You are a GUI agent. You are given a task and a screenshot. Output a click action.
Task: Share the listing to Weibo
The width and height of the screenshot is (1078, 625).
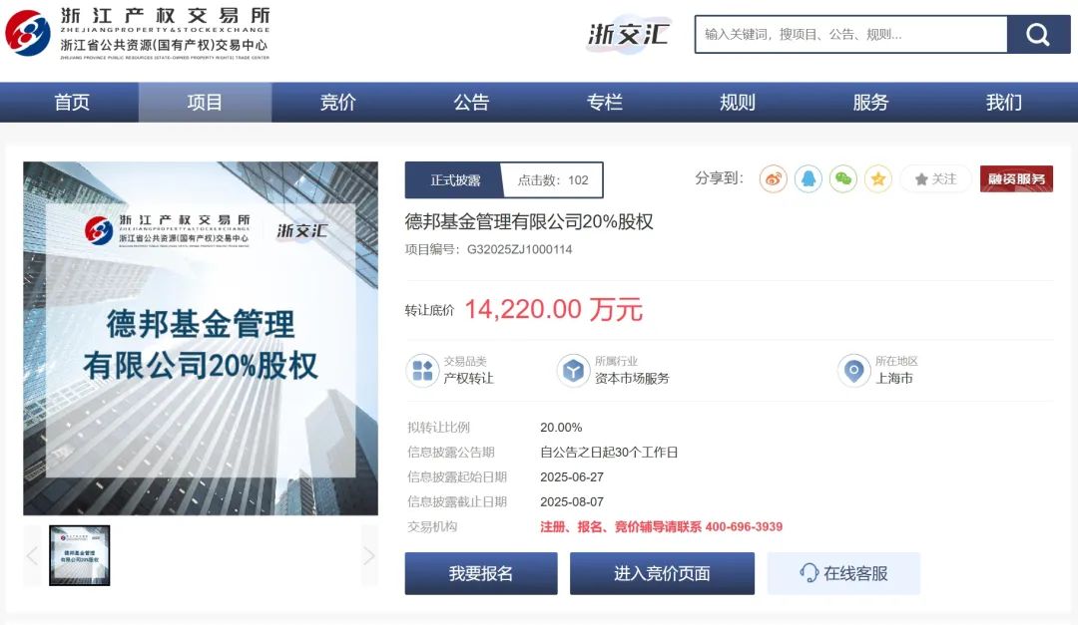click(772, 178)
